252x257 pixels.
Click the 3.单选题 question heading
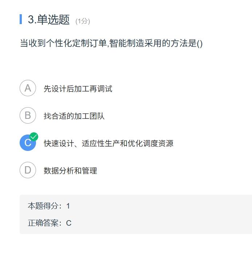(x=49, y=20)
